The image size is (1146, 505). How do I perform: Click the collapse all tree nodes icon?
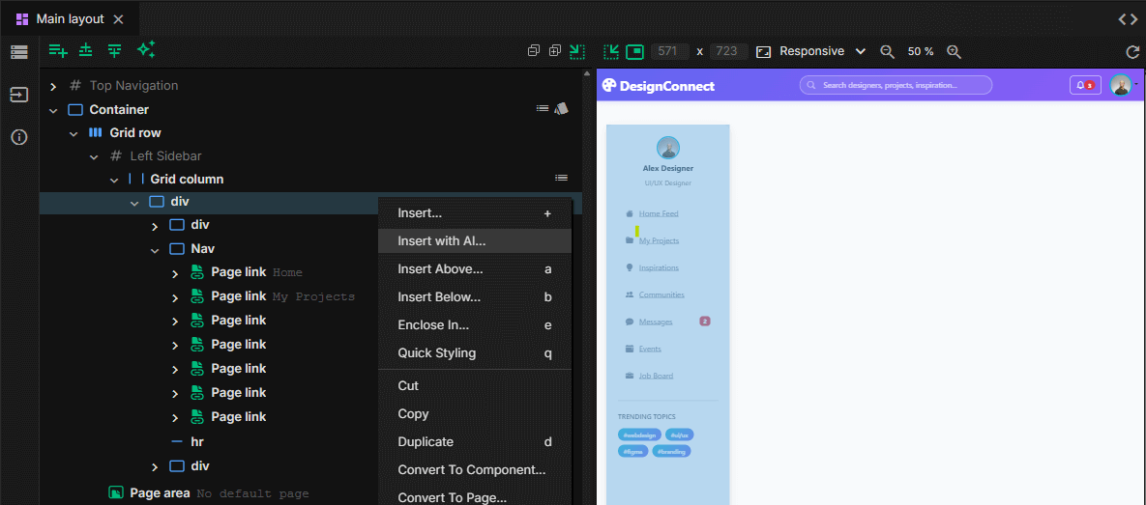(533, 51)
